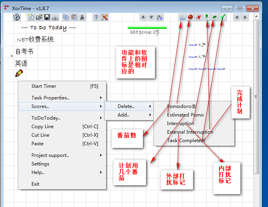Click the paste clipboard toolbar icon
Image resolution: width=268 pixels, height=207 pixels.
[74, 17]
